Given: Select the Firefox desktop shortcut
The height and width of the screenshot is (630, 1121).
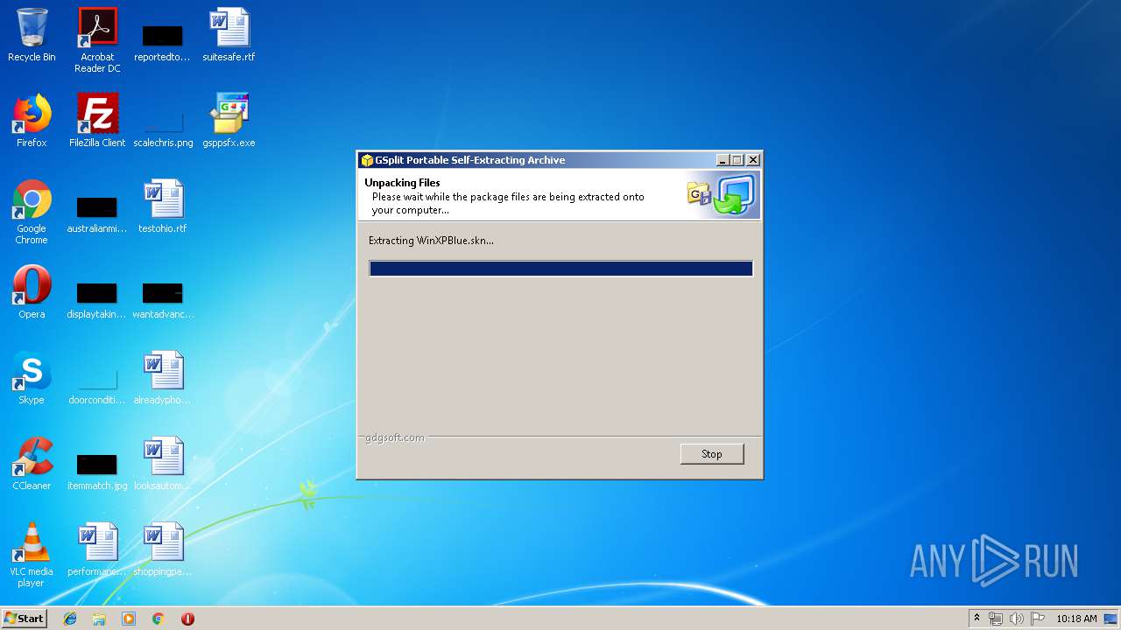Looking at the screenshot, I should [x=32, y=122].
